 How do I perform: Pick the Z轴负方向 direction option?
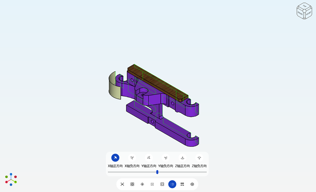pyautogui.click(x=199, y=158)
